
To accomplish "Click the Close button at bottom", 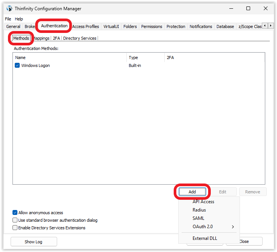I will [x=244, y=241].
